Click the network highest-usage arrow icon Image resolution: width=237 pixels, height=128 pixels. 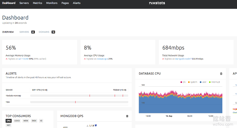coord(163,59)
